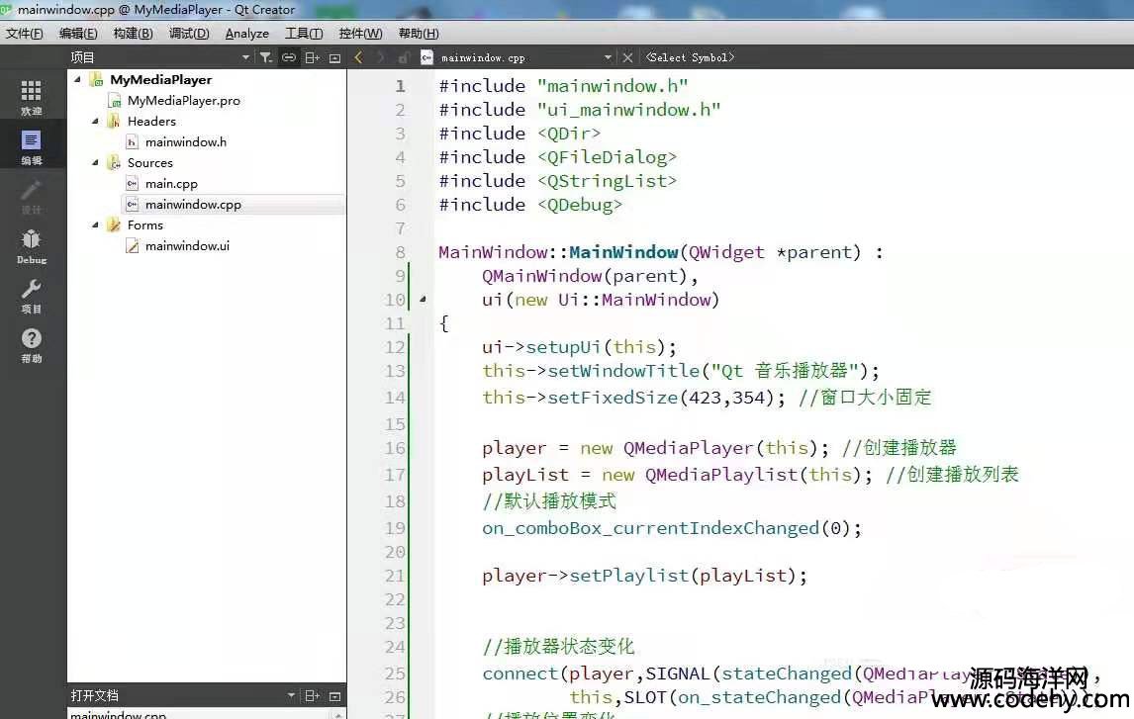The image size is (1134, 719).
Task: Select MyMediaPlayer.pro in project tree
Action: (184, 101)
